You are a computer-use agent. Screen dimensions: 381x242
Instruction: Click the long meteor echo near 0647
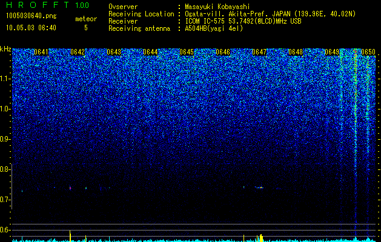coord(259,188)
